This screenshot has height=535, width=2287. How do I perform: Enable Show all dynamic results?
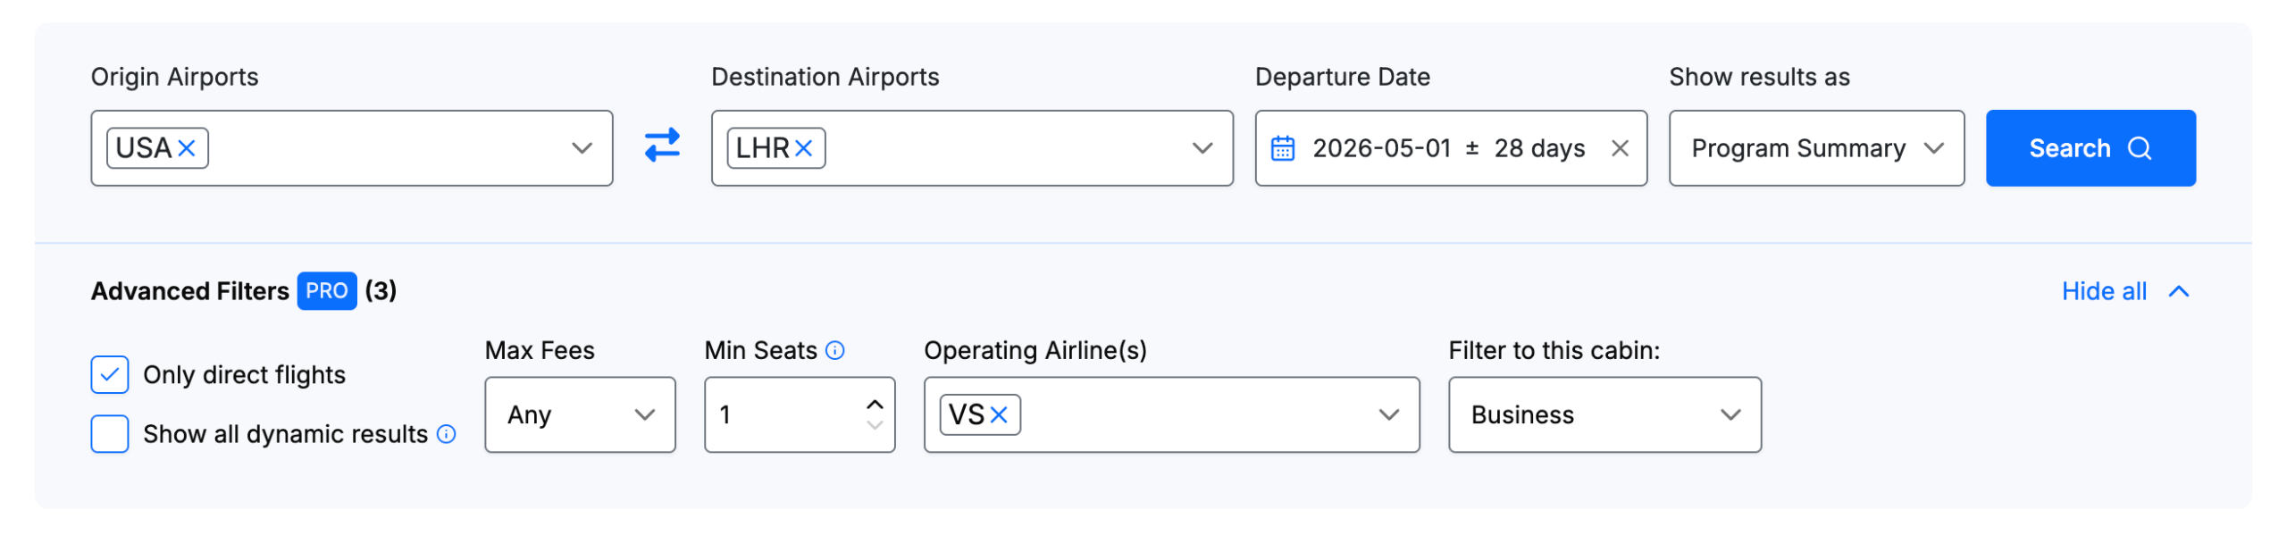pos(110,434)
